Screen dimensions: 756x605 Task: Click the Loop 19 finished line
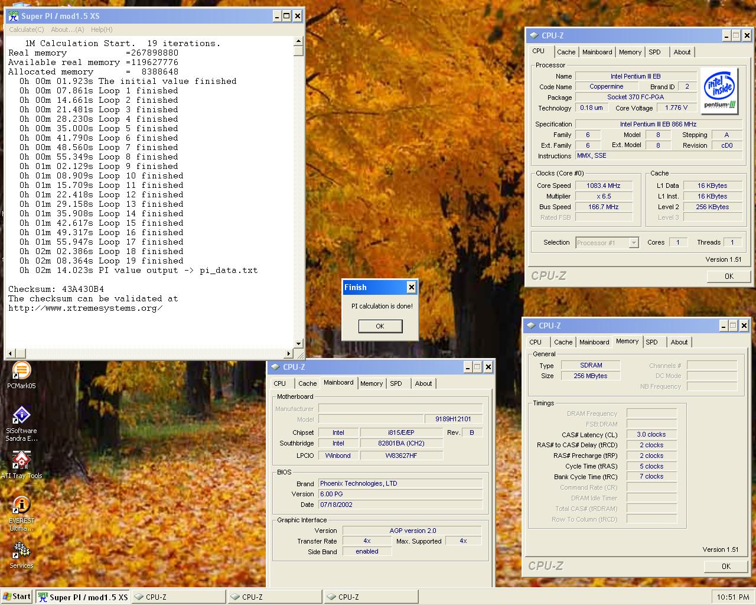click(102, 261)
